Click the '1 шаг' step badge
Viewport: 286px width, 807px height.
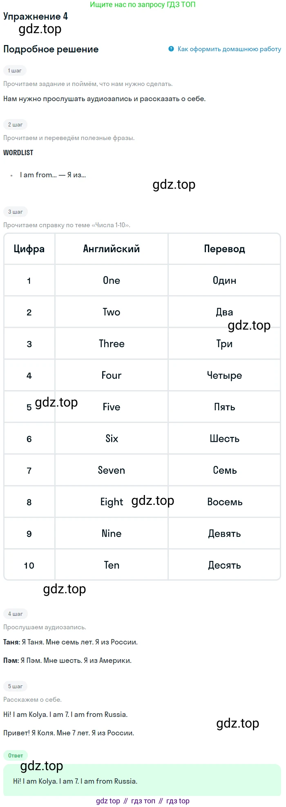tap(15, 70)
